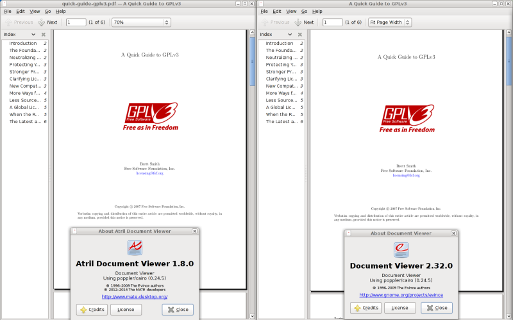The height and width of the screenshot is (320, 513).
Task: Open Edit menu in Atril window
Action: tap(21, 11)
